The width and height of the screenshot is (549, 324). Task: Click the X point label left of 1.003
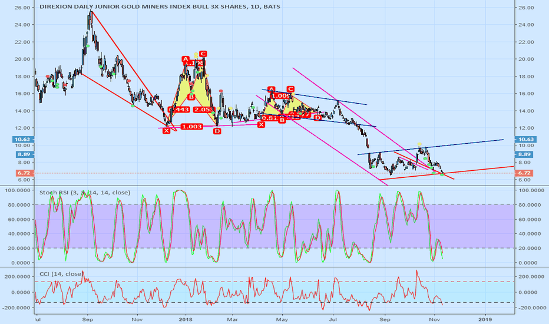pos(166,131)
